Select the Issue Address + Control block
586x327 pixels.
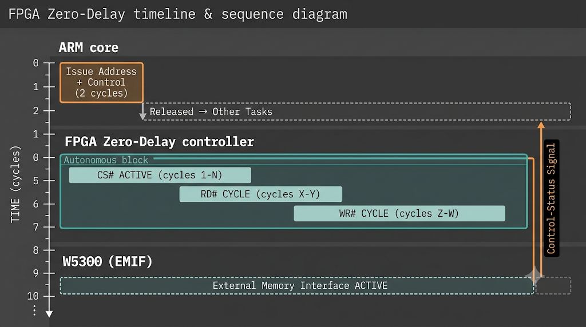(101, 82)
